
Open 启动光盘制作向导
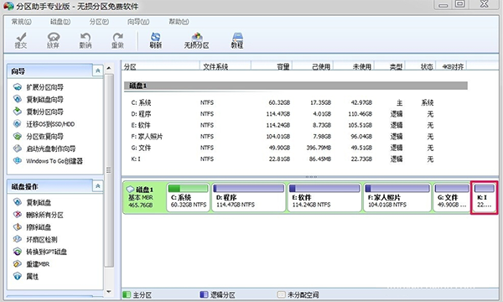(44, 148)
